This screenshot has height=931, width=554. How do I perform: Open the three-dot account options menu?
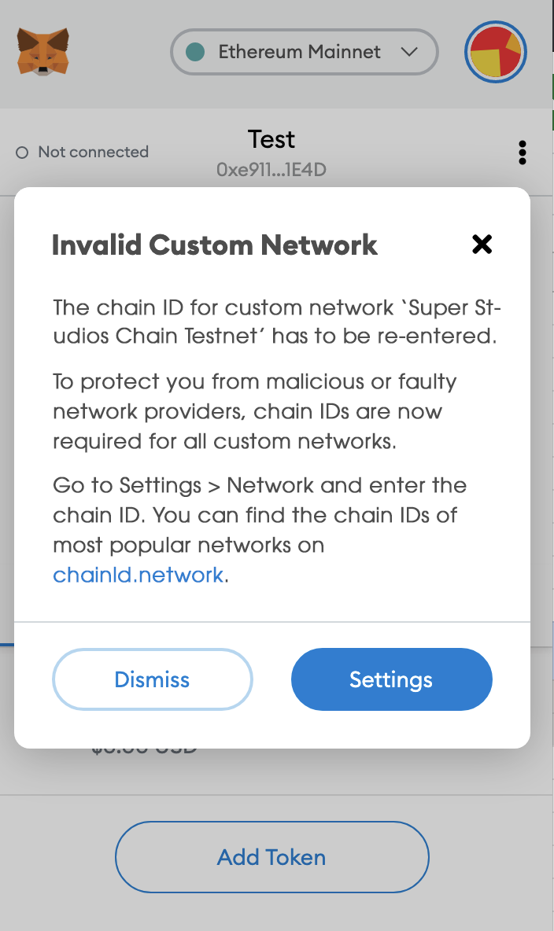tap(522, 153)
